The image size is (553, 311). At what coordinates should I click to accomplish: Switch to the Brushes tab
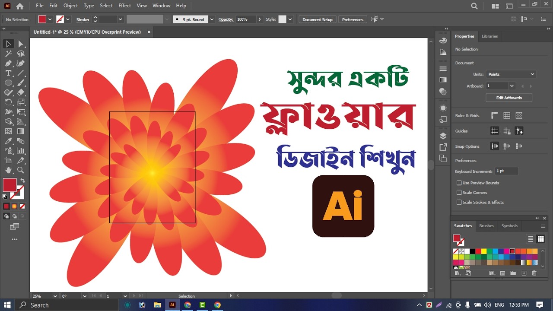pos(486,226)
